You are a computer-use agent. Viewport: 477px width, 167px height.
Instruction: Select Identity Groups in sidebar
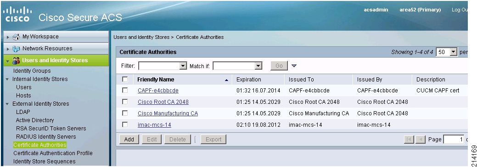click(x=32, y=70)
